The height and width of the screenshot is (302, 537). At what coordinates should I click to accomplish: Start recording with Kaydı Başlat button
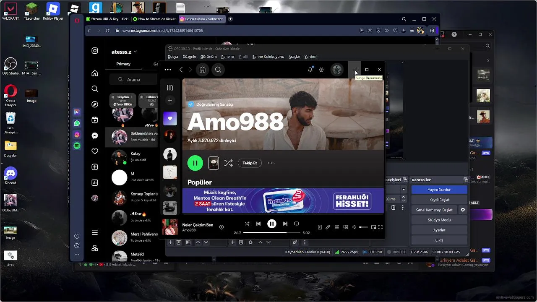pos(439,200)
